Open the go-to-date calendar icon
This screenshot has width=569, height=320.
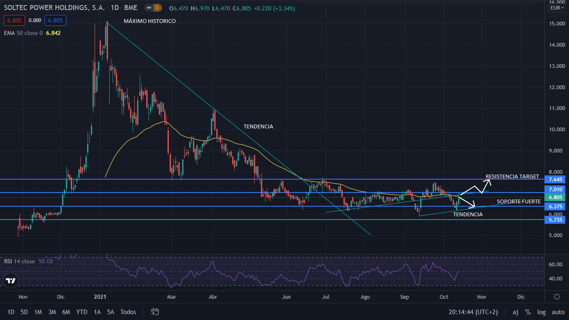tap(155, 312)
